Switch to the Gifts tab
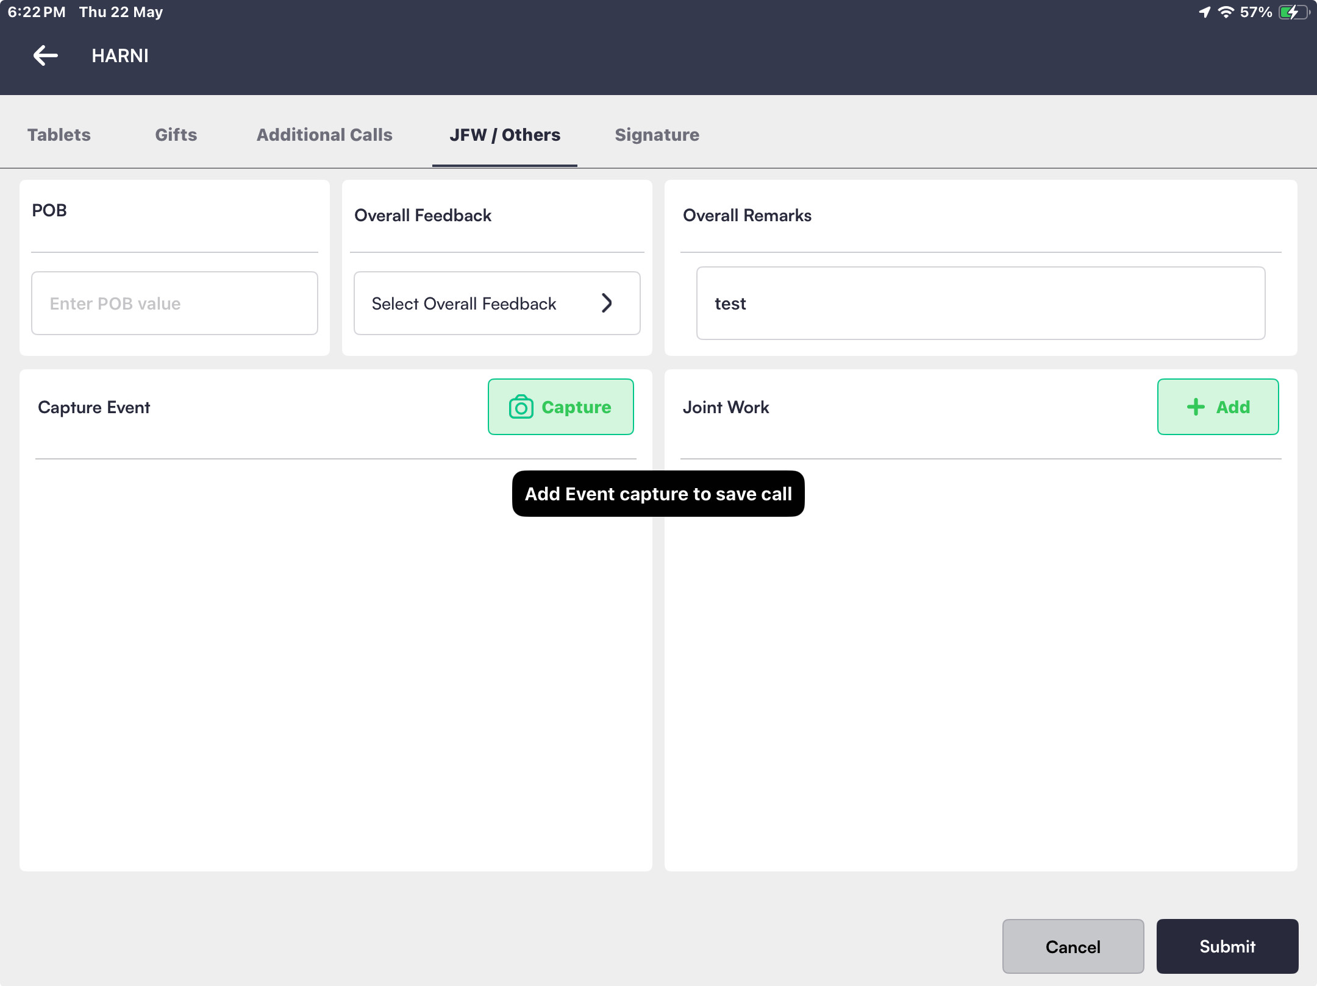The image size is (1317, 986). pos(176,135)
